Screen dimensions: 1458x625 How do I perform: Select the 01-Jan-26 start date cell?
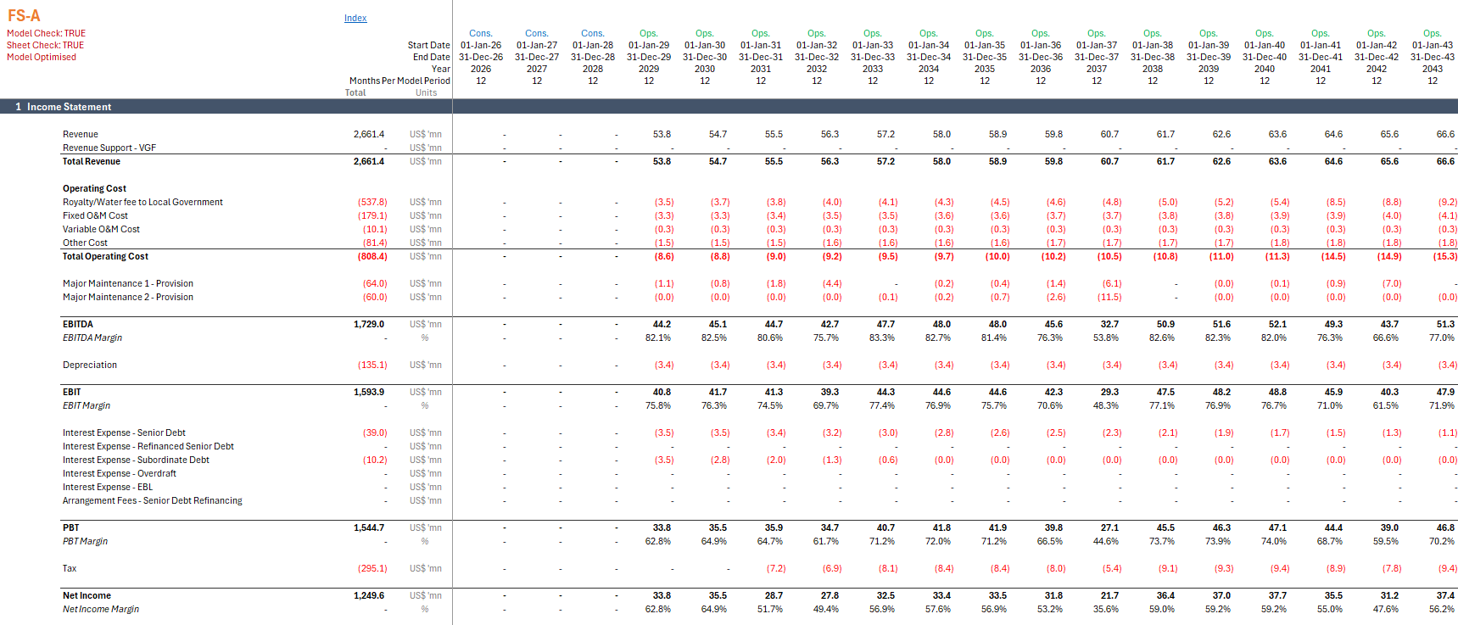pyautogui.click(x=481, y=46)
